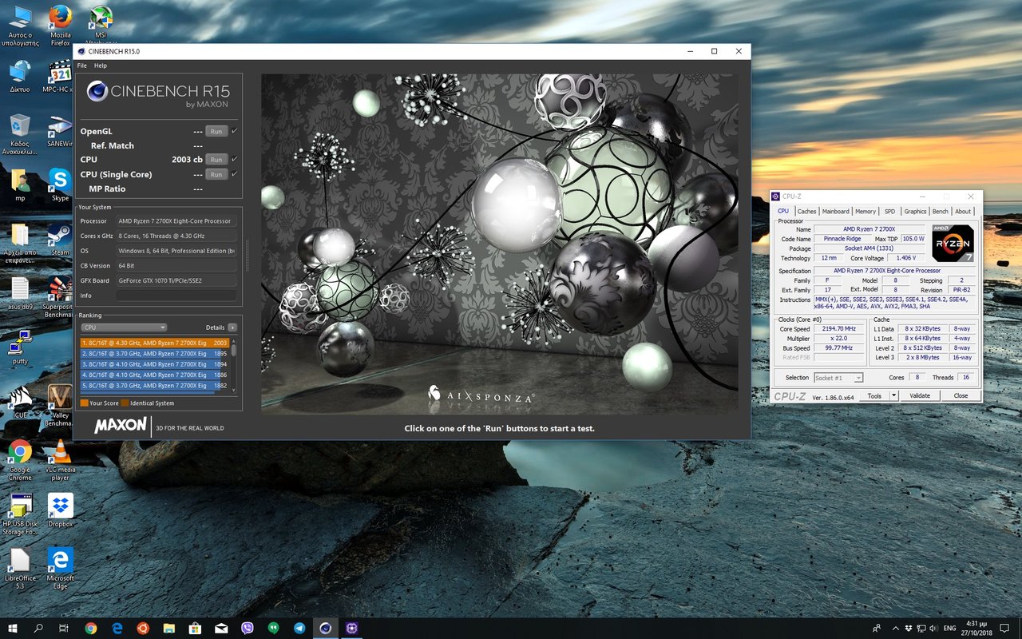Open Telegram from the taskbar
This screenshot has width=1022, height=639.
299,629
